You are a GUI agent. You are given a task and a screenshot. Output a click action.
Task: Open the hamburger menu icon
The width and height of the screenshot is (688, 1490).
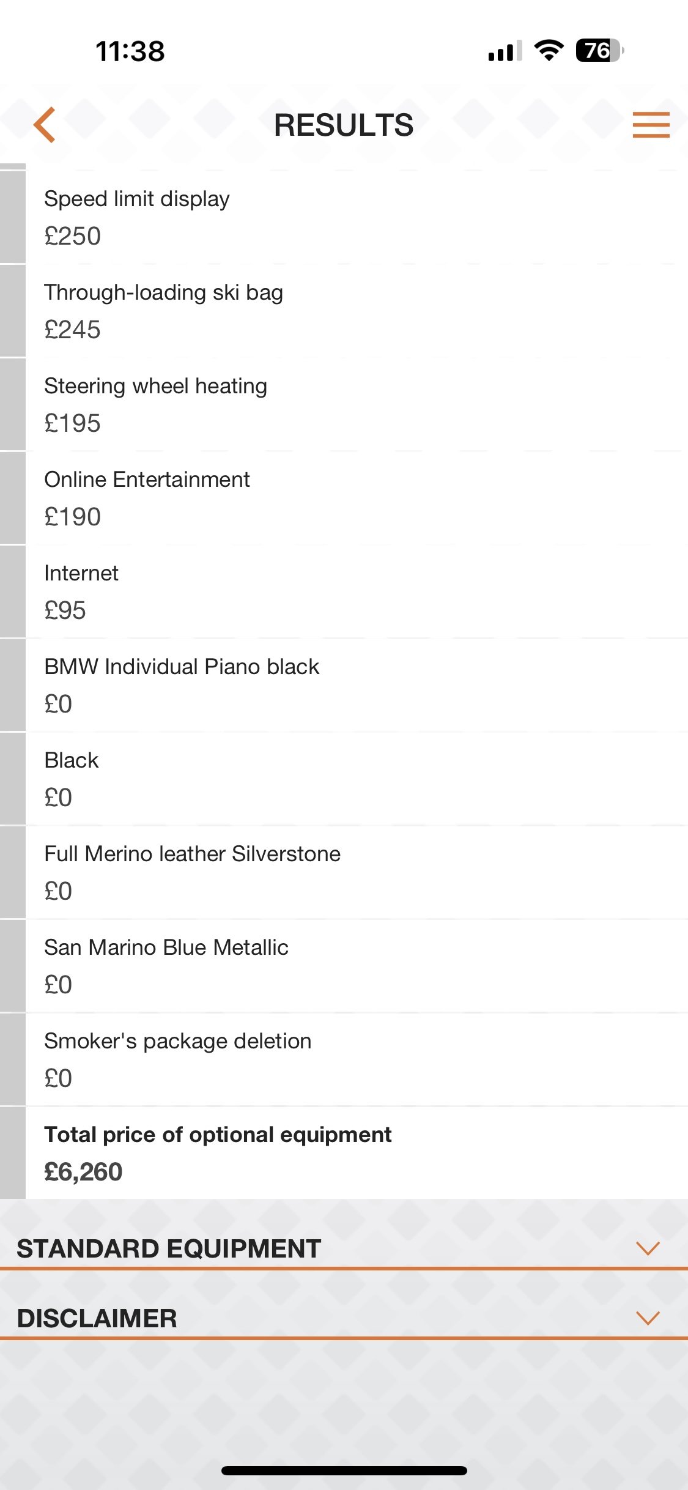pos(651,125)
